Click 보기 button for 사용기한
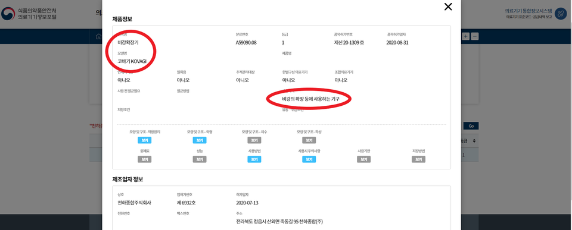572x230 pixels. pos(363,159)
